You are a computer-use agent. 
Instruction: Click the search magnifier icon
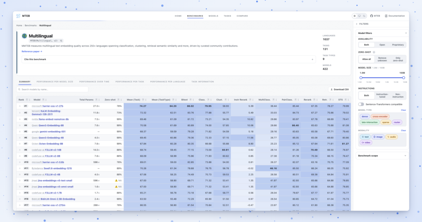(x=19, y=89)
